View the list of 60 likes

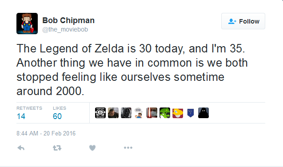pyautogui.click(x=60, y=113)
